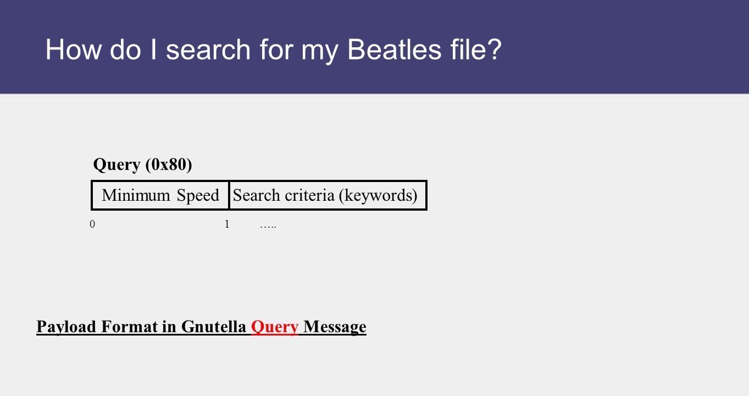Click the dotted "….." offset marker

coord(268,225)
